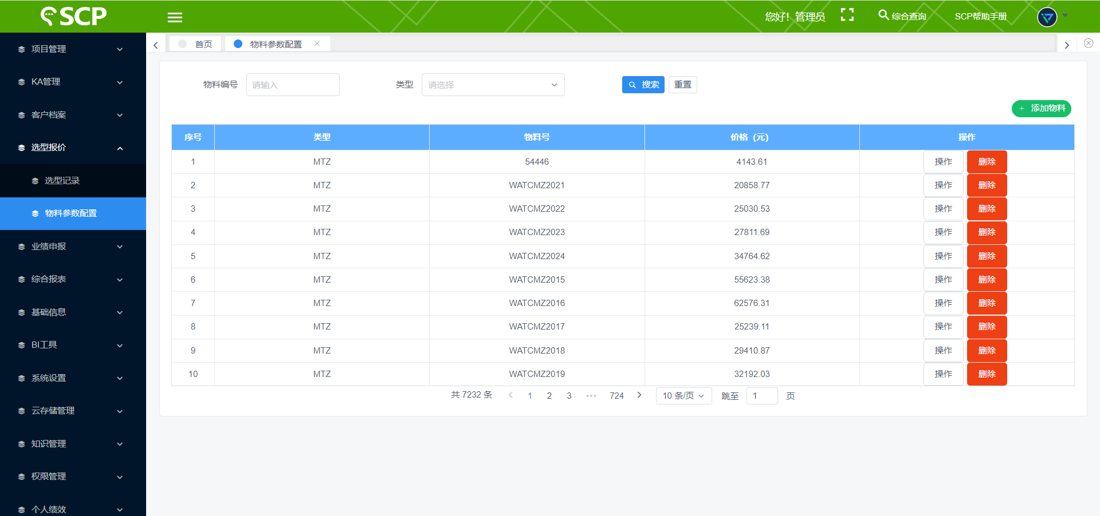The image size is (1100, 516).
Task: Click the 选型报价 layers icon
Action: 21,148
